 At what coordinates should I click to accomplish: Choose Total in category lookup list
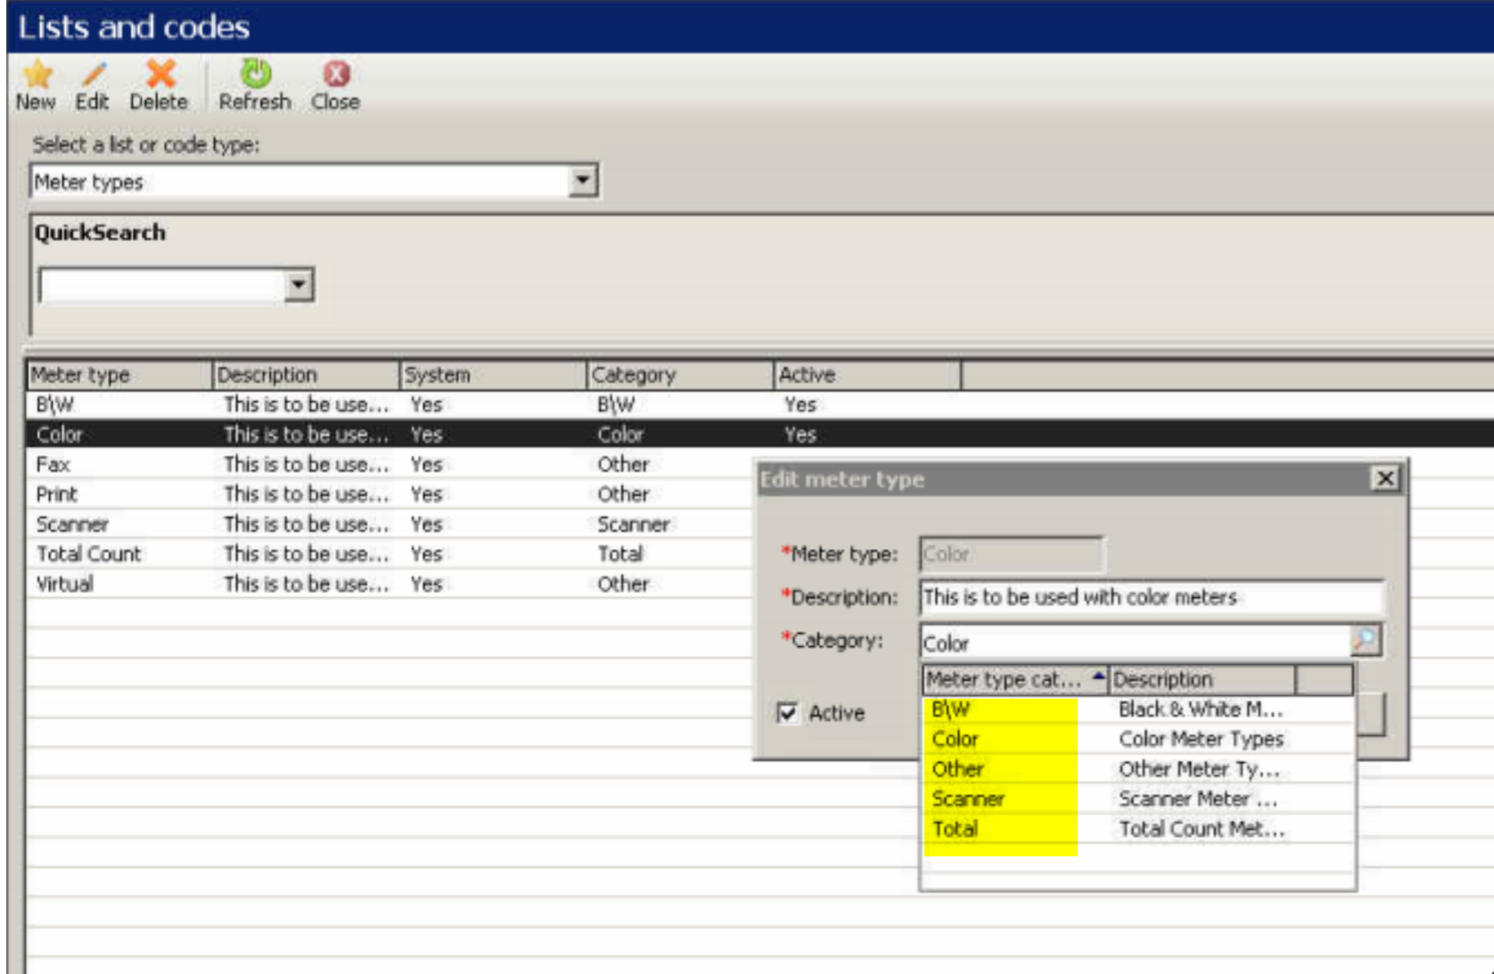click(955, 829)
